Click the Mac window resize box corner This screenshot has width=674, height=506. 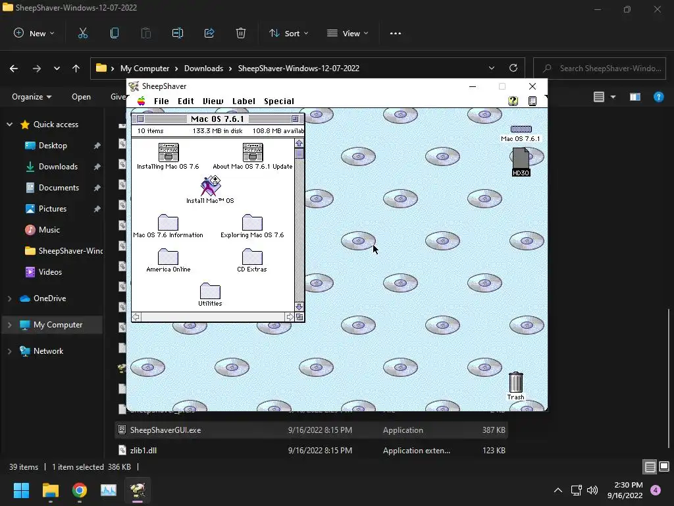coord(299,317)
